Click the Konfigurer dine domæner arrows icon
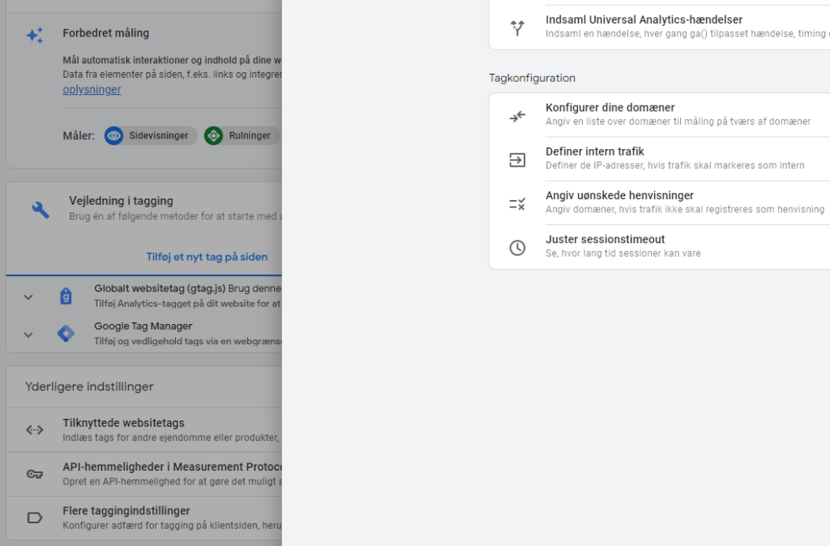 pos(517,116)
